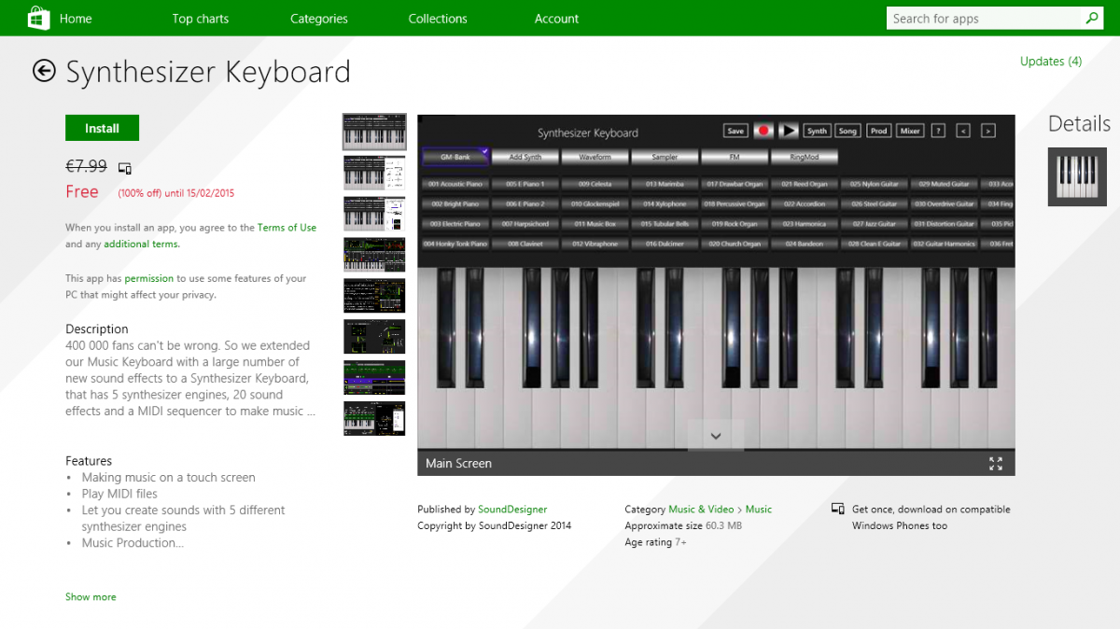Click the down chevron over the piano keys
1120x629 pixels.
716,436
